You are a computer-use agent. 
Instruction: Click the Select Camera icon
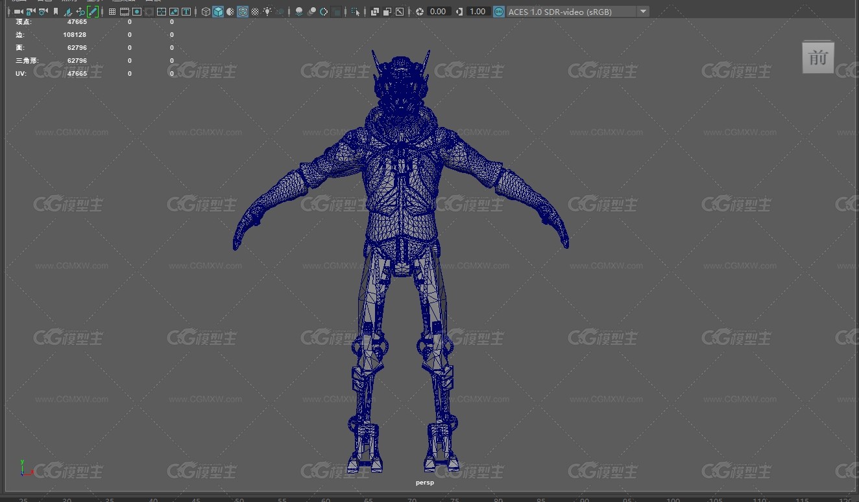pyautogui.click(x=18, y=12)
